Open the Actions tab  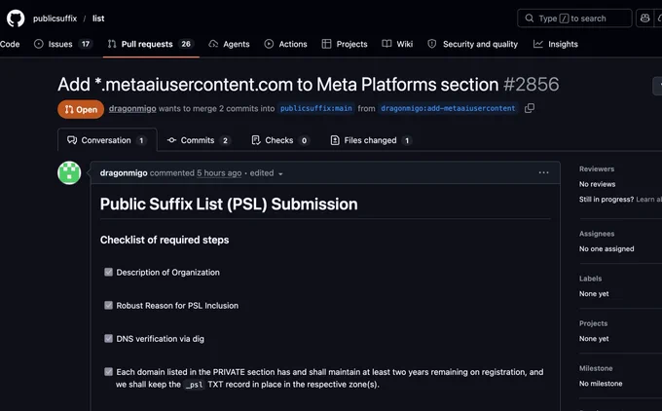(286, 44)
